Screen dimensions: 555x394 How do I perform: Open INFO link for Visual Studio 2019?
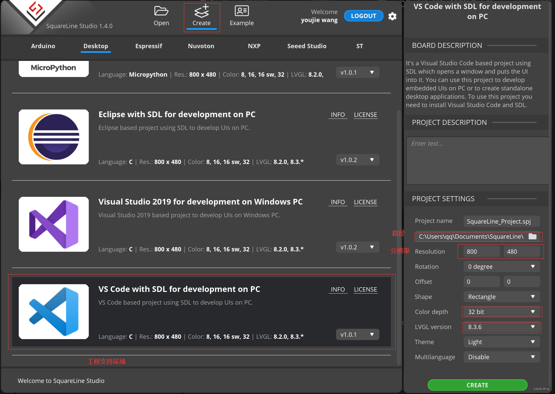tap(338, 202)
